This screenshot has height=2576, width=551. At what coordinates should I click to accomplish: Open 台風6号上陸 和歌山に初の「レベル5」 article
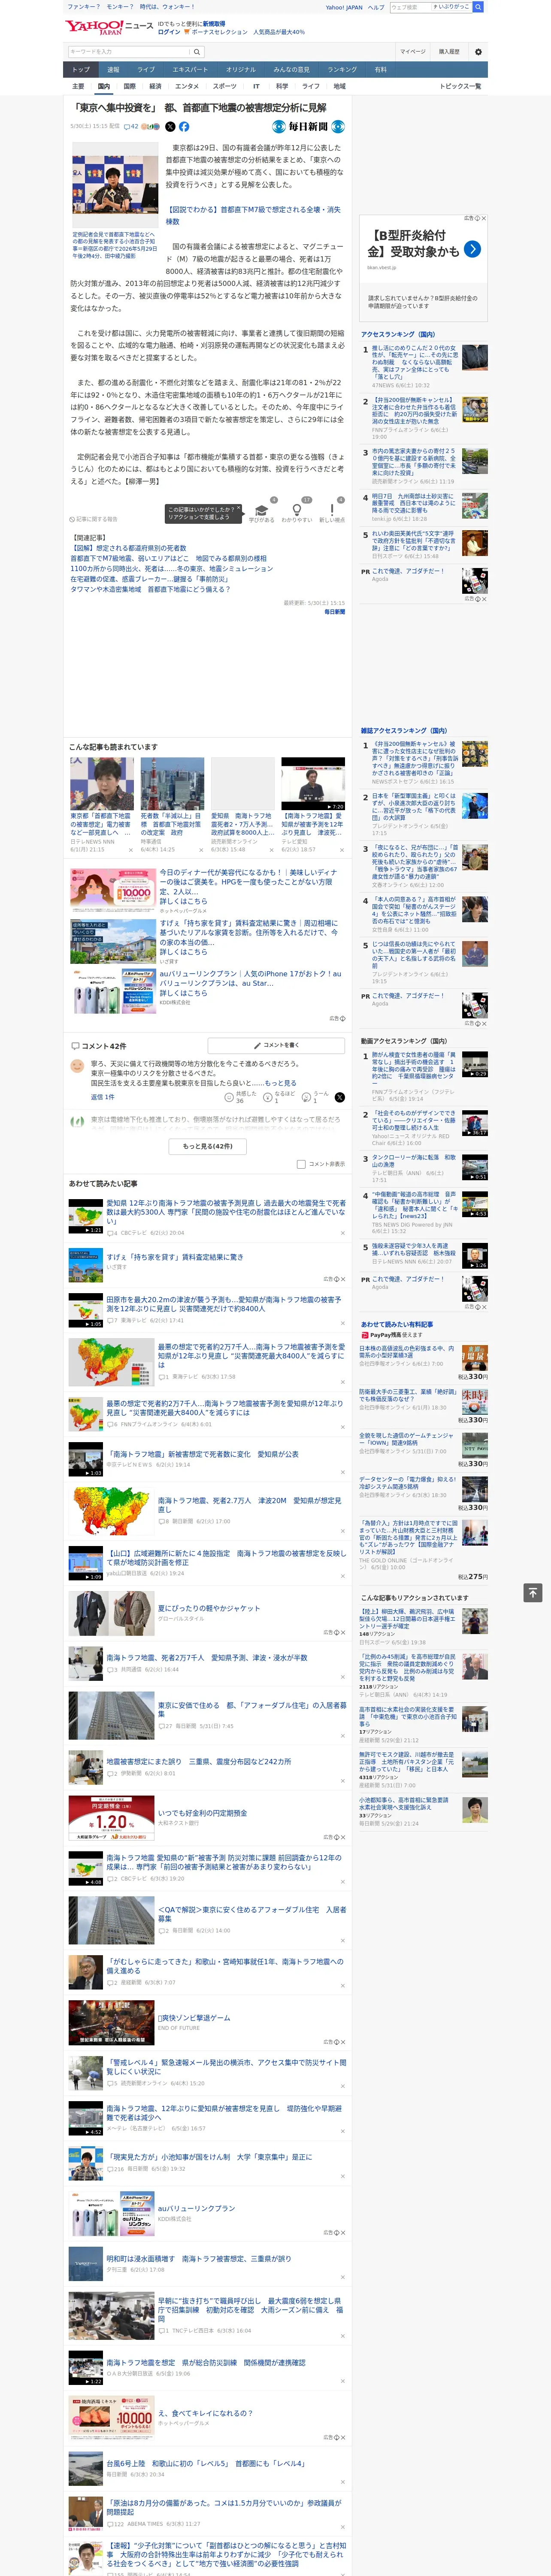[x=206, y=2464]
